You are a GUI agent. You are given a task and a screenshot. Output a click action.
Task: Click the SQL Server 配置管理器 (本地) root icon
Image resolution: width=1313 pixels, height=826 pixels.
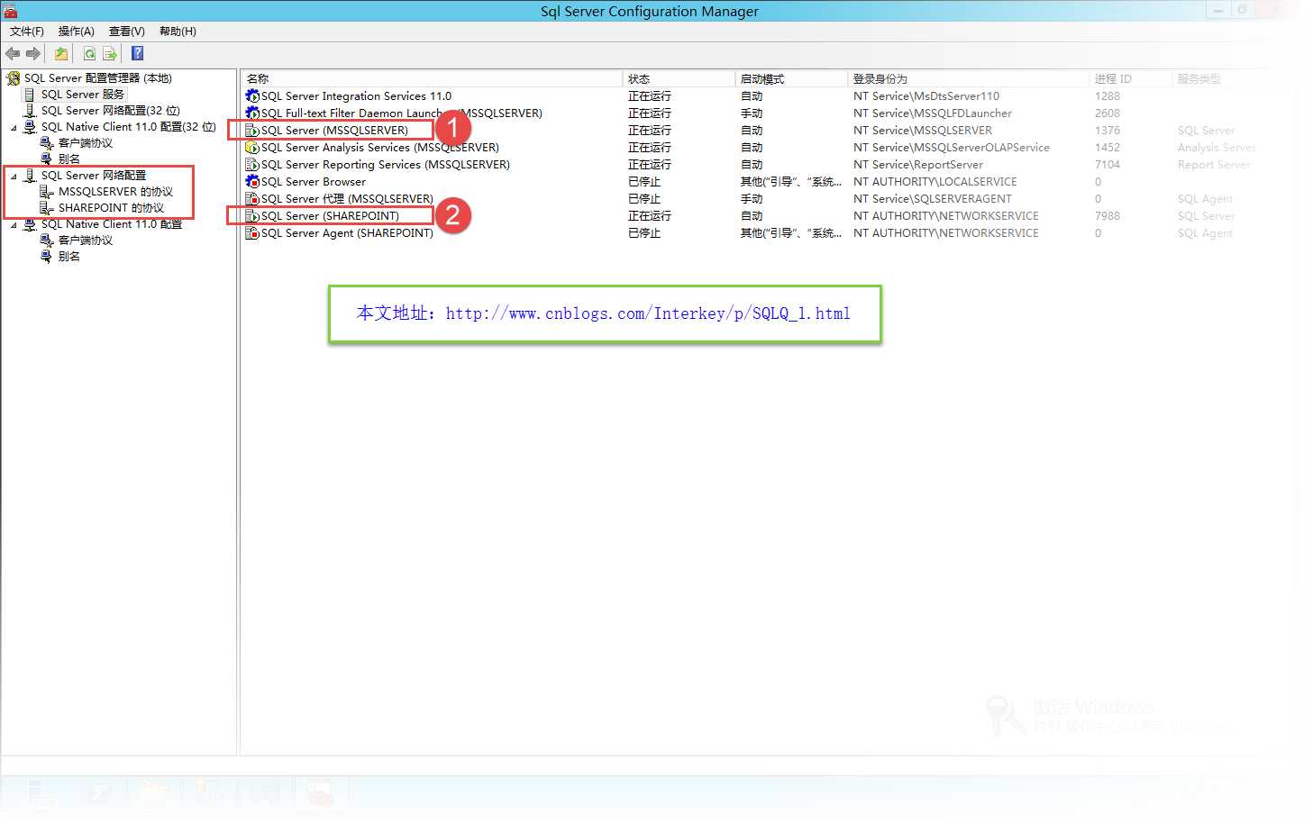click(14, 78)
